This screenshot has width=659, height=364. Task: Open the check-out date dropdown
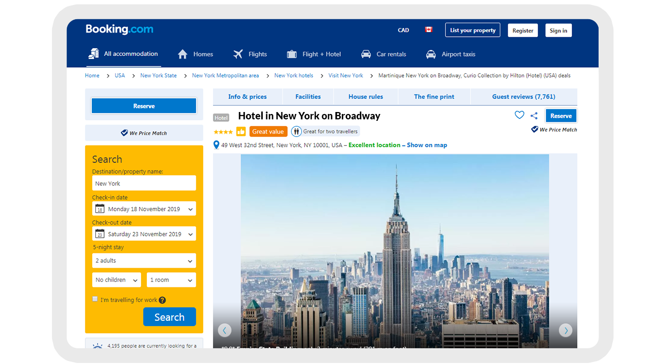pos(144,234)
